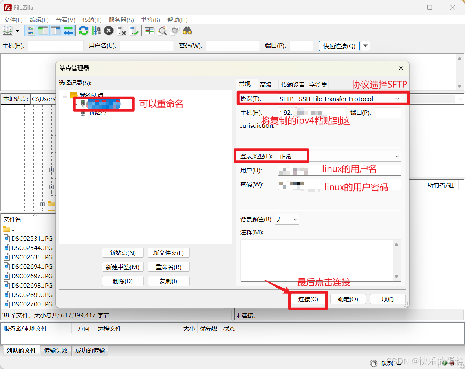Click the 新建书签(M) button
The height and width of the screenshot is (369, 465).
tap(123, 267)
